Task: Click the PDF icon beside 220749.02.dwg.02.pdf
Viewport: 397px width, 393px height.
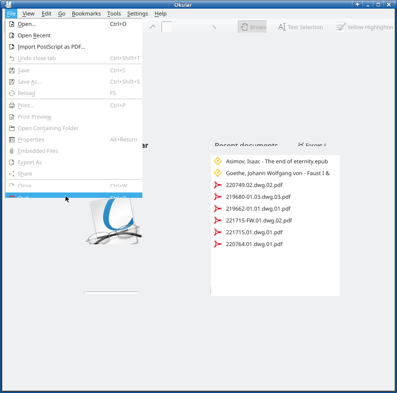Action: click(x=218, y=185)
